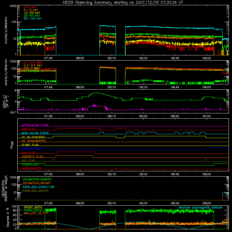Screen dimensions: 232x232
Task: Select the SAA_FLAG label
Action: tap(28, 153)
